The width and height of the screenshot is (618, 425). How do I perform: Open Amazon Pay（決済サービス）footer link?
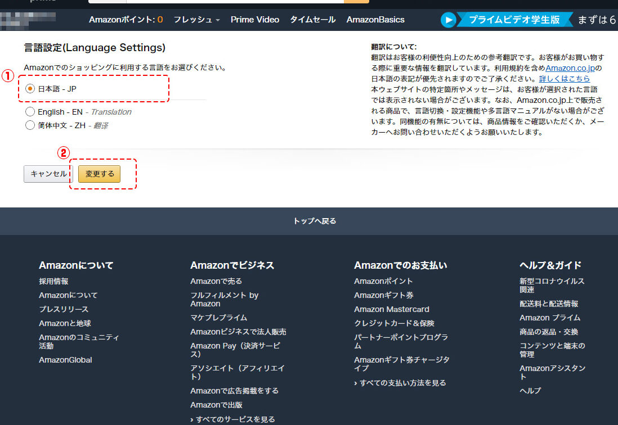pyautogui.click(x=235, y=350)
